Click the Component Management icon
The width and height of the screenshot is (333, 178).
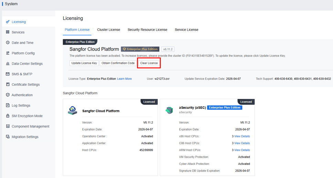point(8,126)
